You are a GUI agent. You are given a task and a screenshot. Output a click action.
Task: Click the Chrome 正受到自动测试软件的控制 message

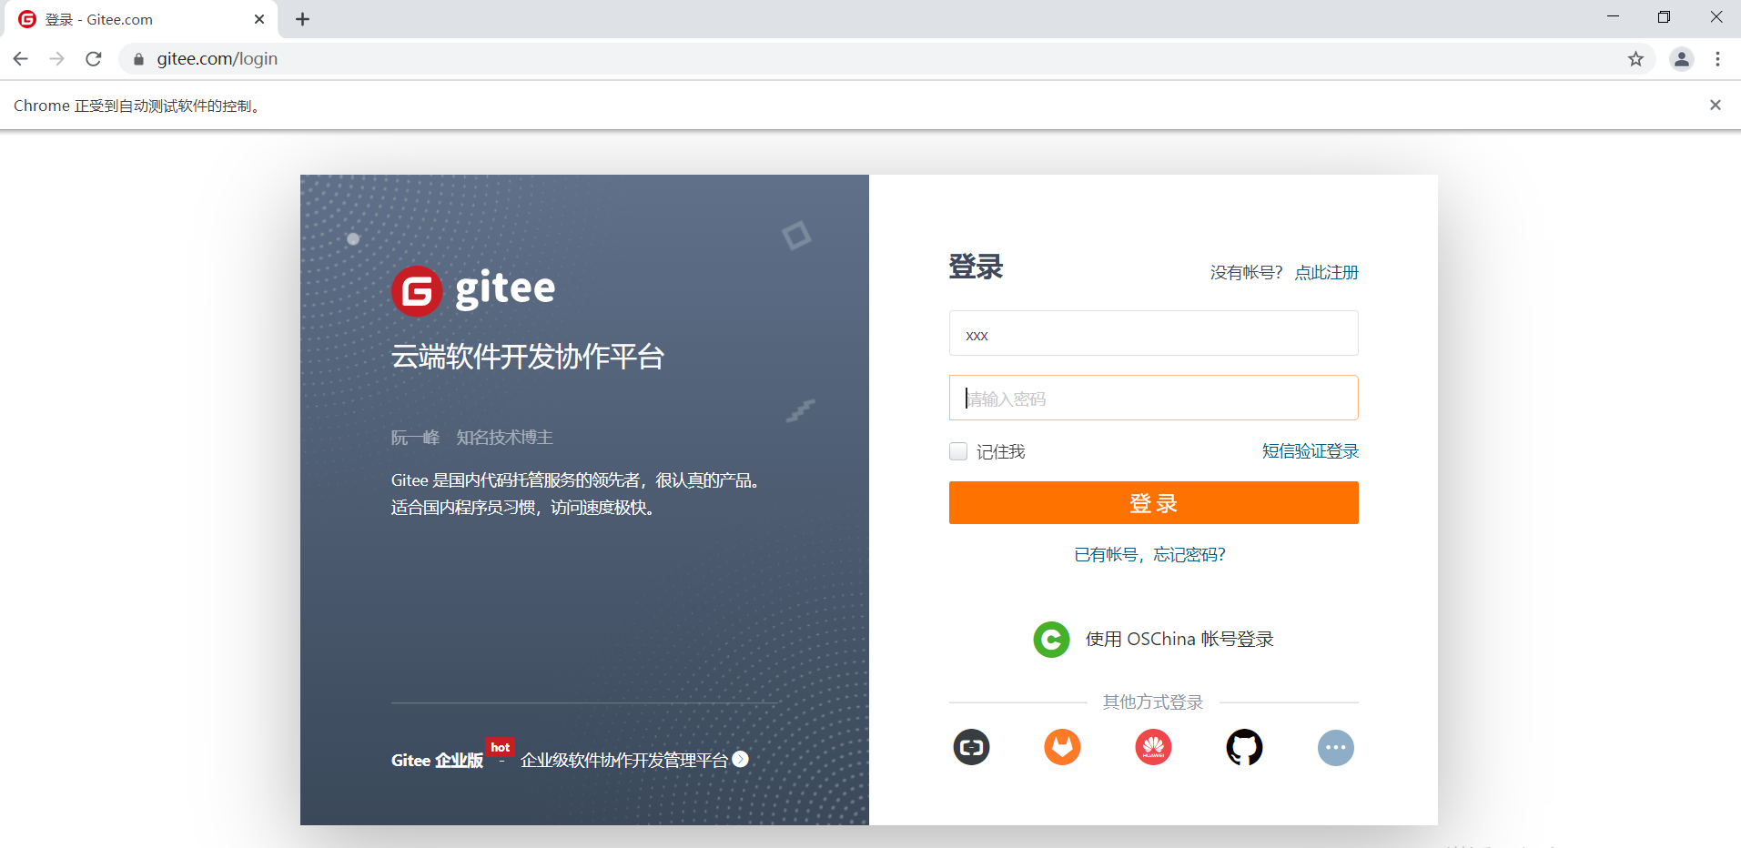point(138,106)
